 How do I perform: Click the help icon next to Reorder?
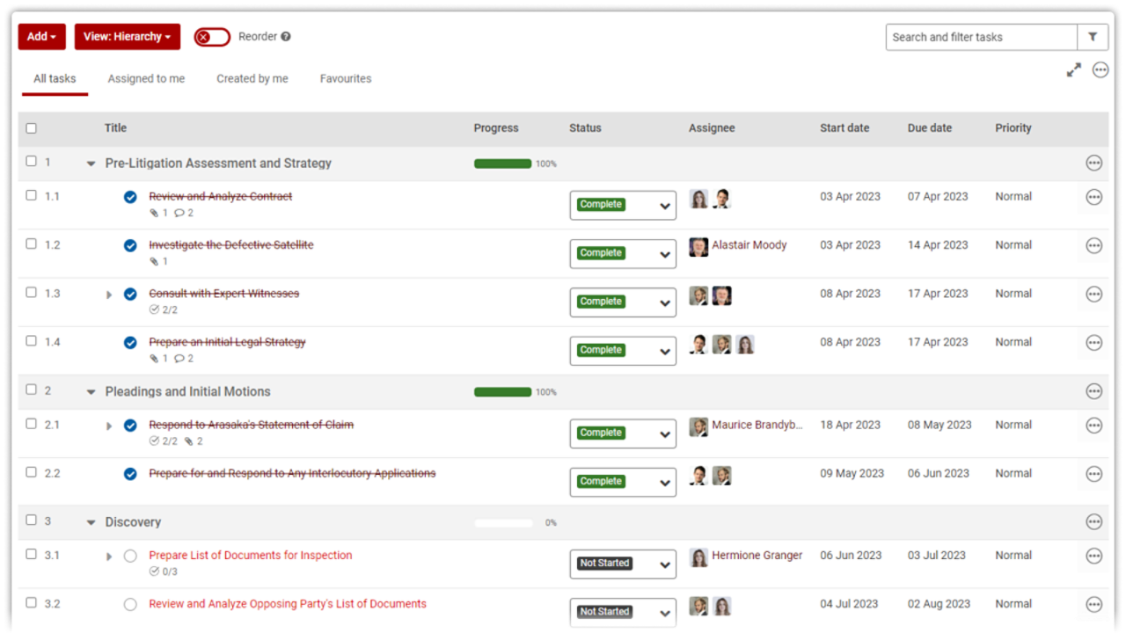pyautogui.click(x=286, y=37)
